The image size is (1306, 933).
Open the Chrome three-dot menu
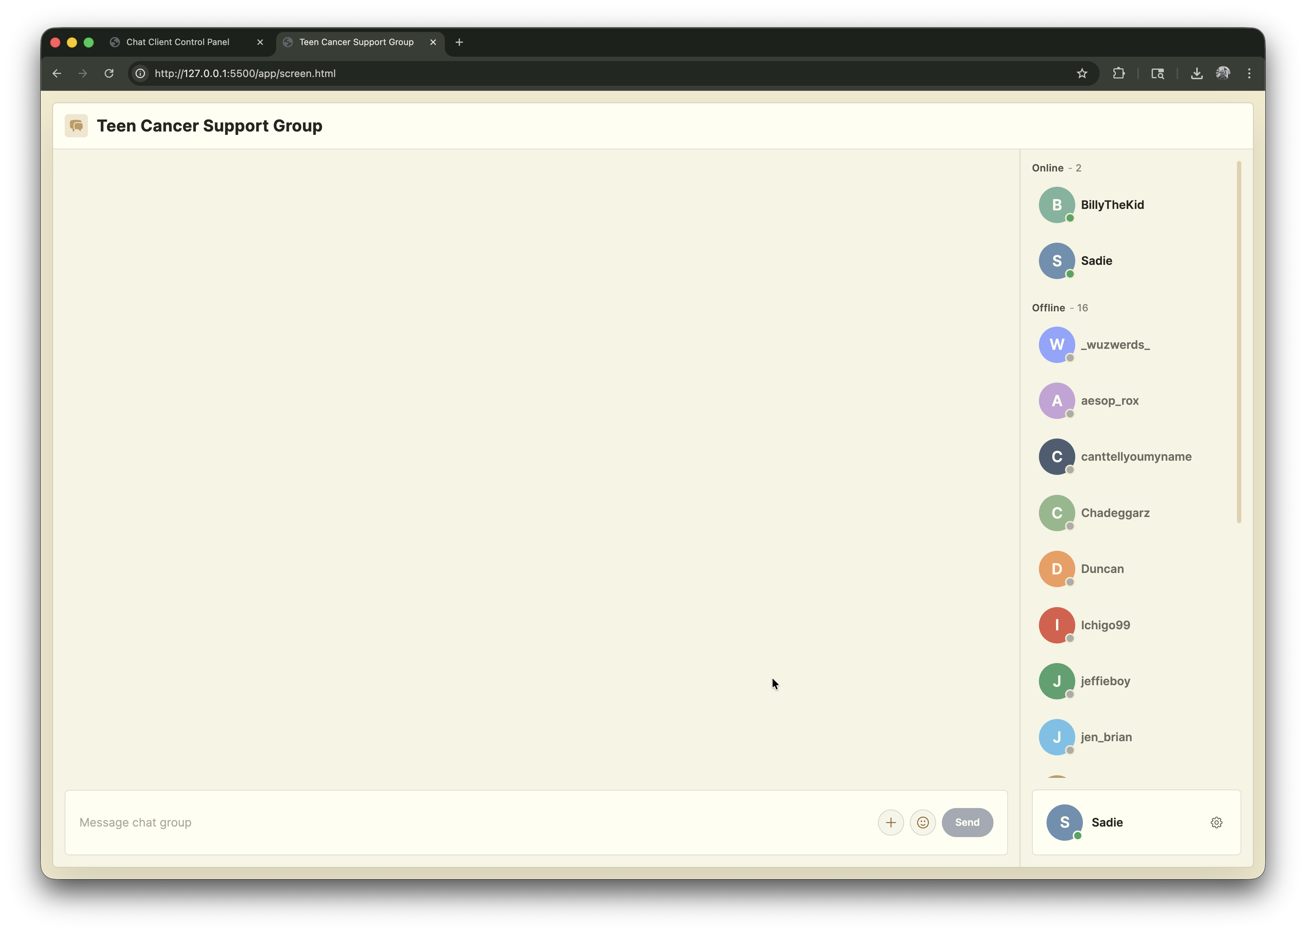1249,73
